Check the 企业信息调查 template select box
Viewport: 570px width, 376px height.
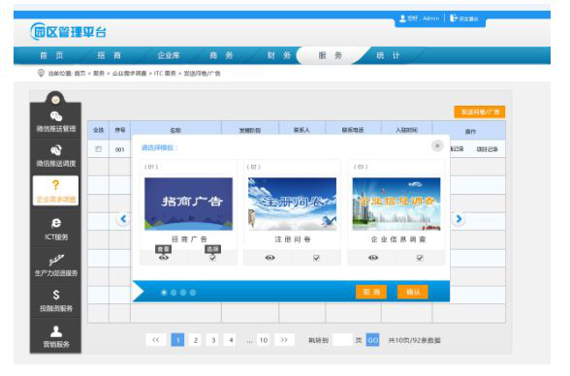click(420, 258)
